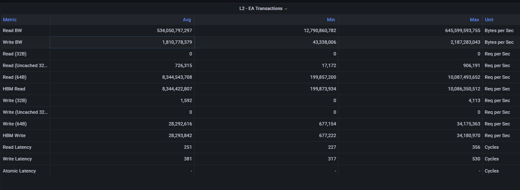The image size is (520, 190).
Task: Click Cycles unit in Write Latency row
Action: pyautogui.click(x=492, y=159)
